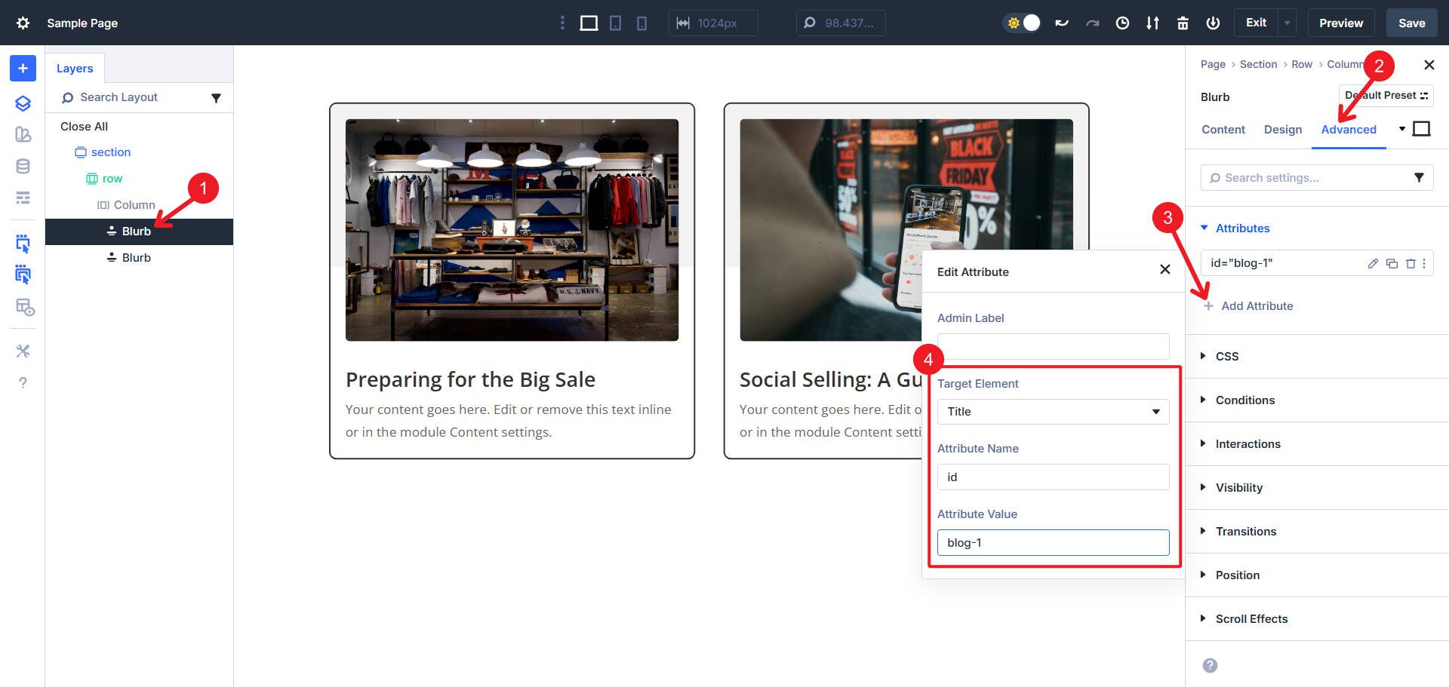Switch to phone preview mode

(641, 23)
